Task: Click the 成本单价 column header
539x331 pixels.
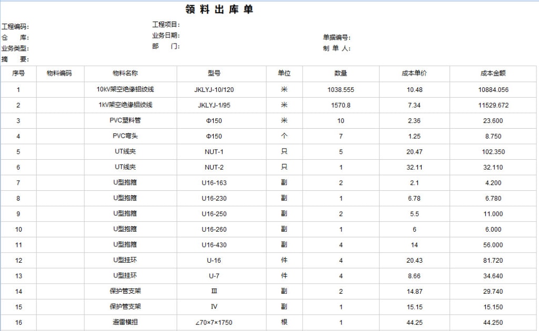Action: click(414, 74)
